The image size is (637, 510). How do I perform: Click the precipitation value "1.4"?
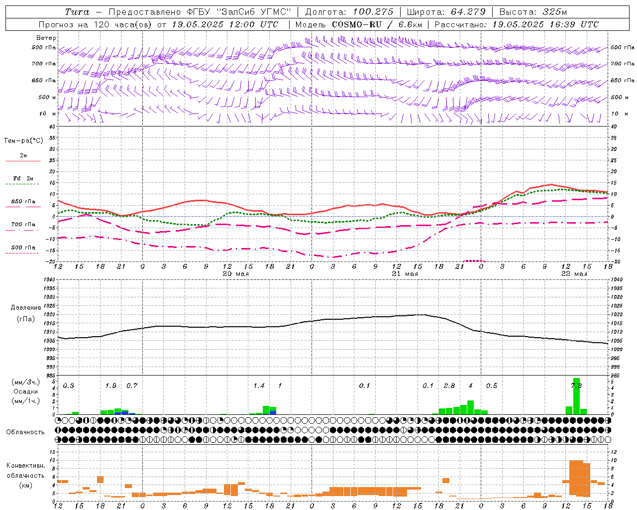pos(259,386)
